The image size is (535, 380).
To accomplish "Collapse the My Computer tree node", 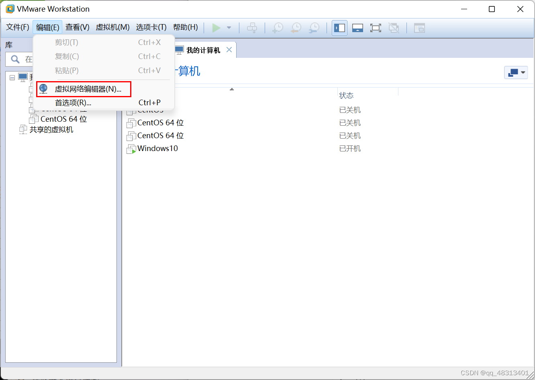I will (x=12, y=78).
